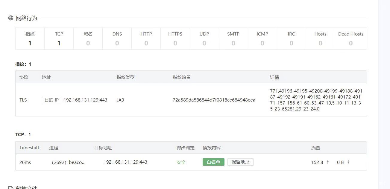Screen dimensions: 390x189
Task: Click the 目的 IP tag
Action: [x=51, y=100]
